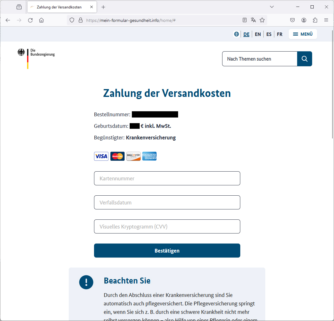Start a search with the magnifier icon
The image size is (334, 321).
(x=304, y=59)
